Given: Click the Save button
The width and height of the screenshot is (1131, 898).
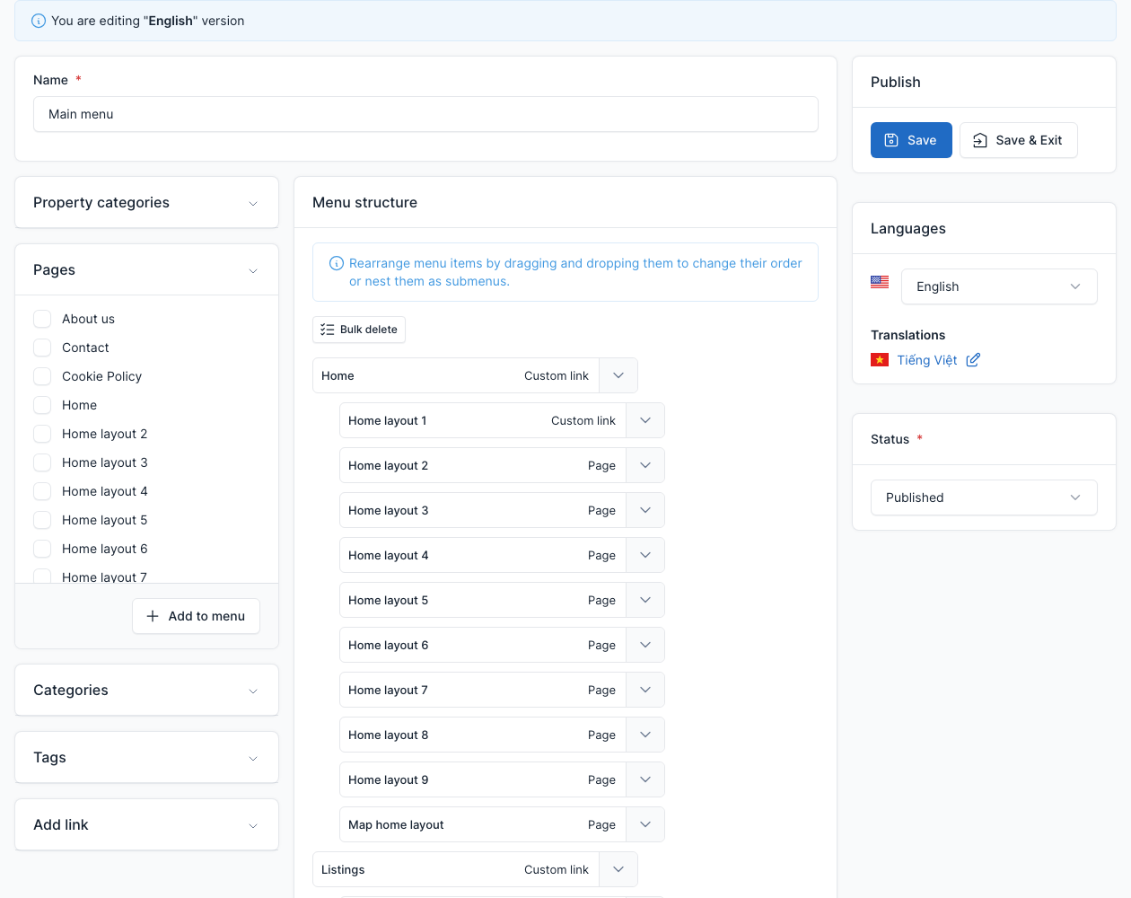Looking at the screenshot, I should (911, 140).
